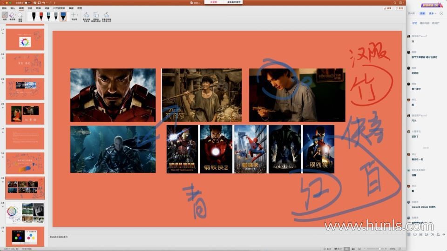Select slide 35 thumbnail with RGB circles

click(25, 237)
